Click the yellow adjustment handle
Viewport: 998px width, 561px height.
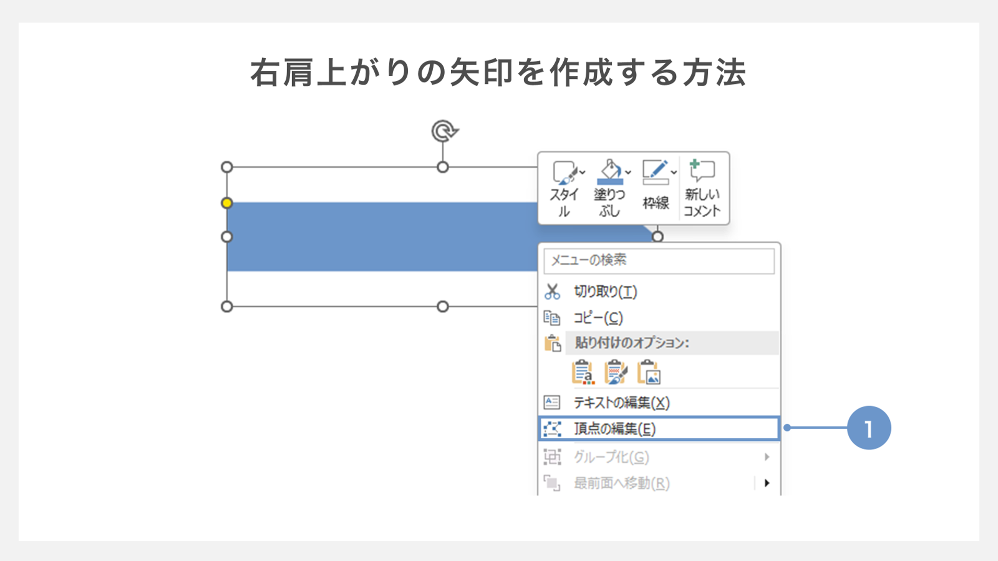227,202
